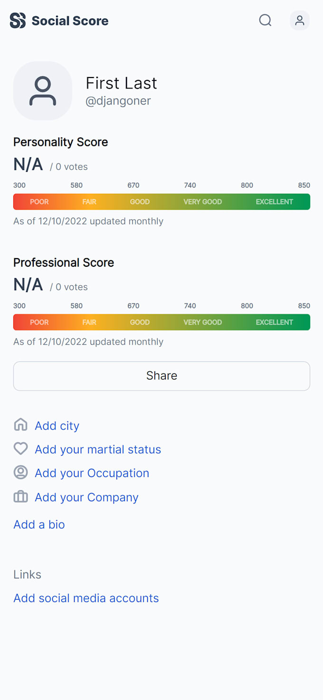The height and width of the screenshot is (700, 323).
Task: Click Add your martial status link
Action: [98, 449]
